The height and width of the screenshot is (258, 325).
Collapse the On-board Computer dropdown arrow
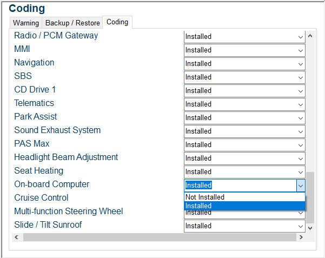click(300, 186)
